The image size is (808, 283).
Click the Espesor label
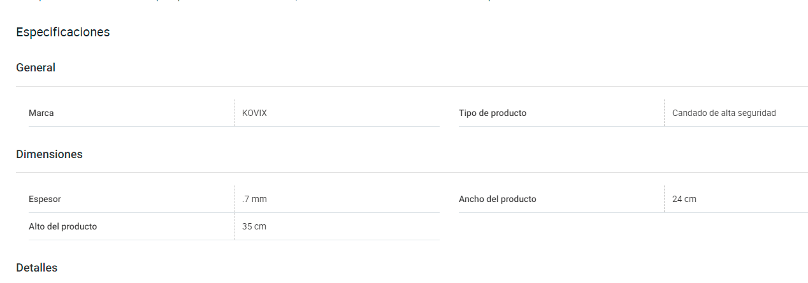point(45,199)
